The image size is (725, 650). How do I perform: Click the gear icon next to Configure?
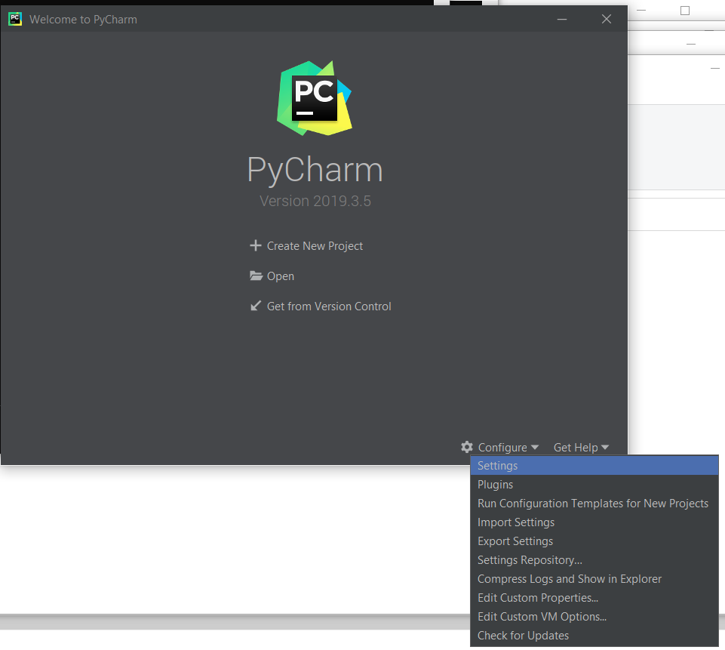[467, 447]
